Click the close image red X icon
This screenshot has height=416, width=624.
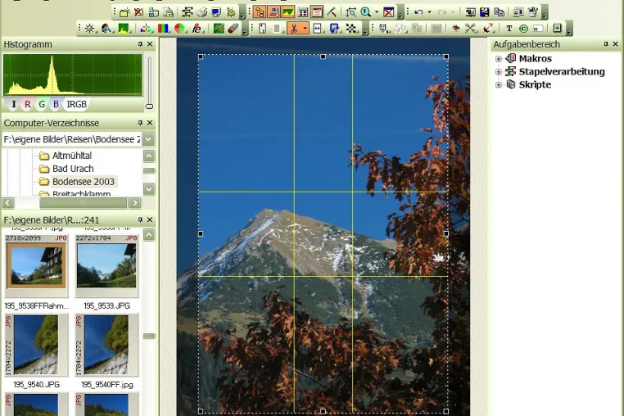[388, 12]
